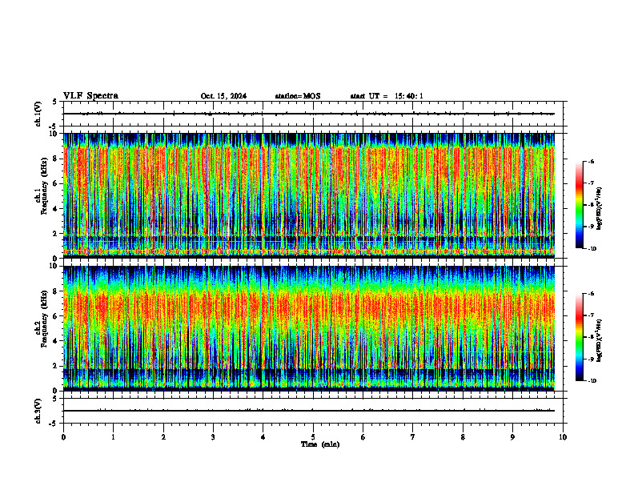The image size is (634, 490).
Task: Click the ch.1 spectrogram panel
Action: [x=309, y=195]
